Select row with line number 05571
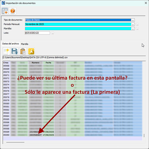 click(72, 75)
